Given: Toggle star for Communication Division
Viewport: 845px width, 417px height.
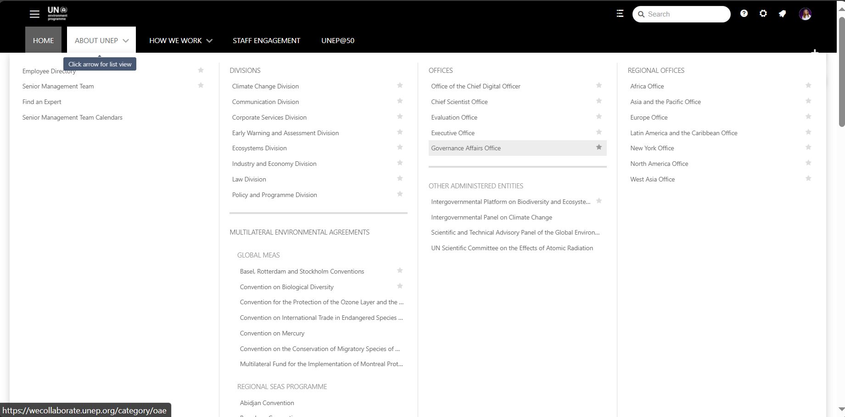Looking at the screenshot, I should [x=400, y=101].
